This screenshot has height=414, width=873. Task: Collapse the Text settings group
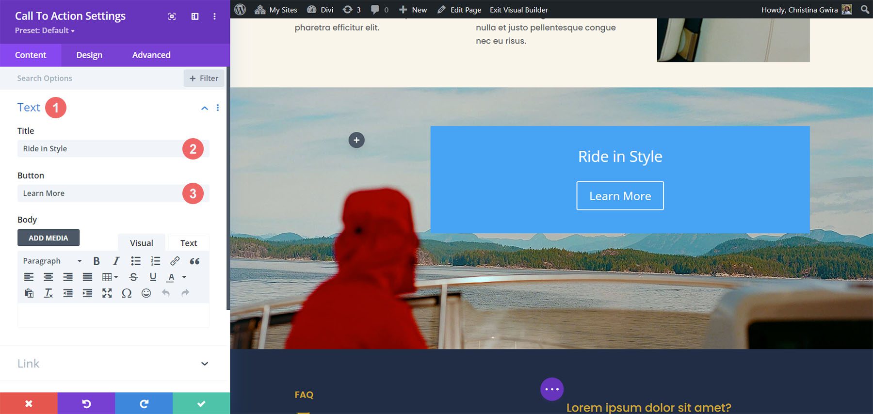(205, 108)
